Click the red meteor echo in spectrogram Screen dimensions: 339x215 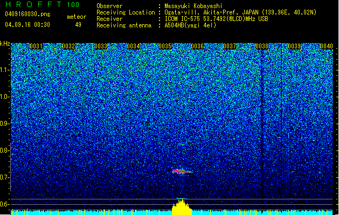point(181,171)
